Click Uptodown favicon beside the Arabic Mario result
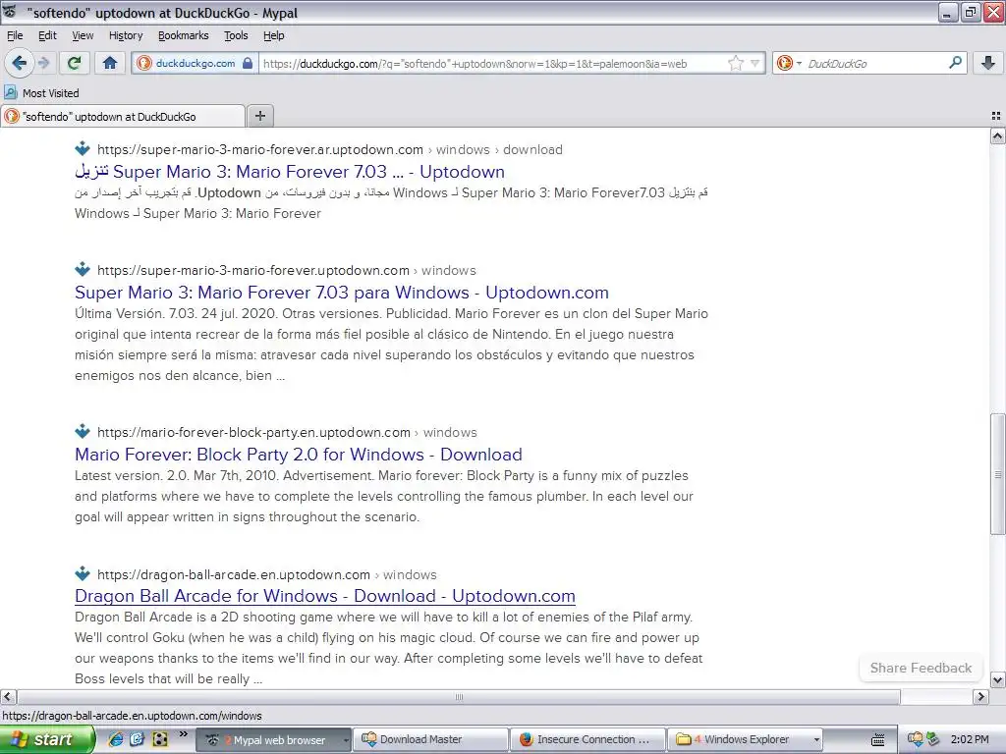 [x=83, y=149]
